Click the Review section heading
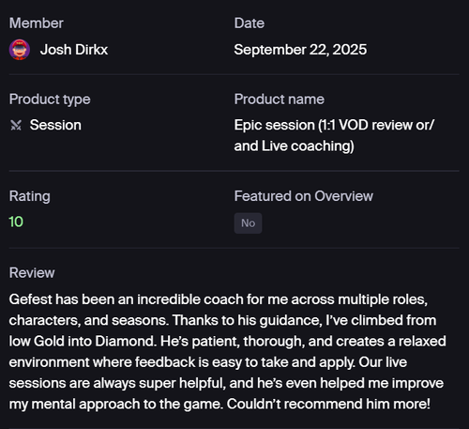 (32, 273)
